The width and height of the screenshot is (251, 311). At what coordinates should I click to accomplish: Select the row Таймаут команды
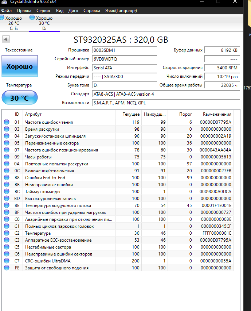tap(118, 191)
